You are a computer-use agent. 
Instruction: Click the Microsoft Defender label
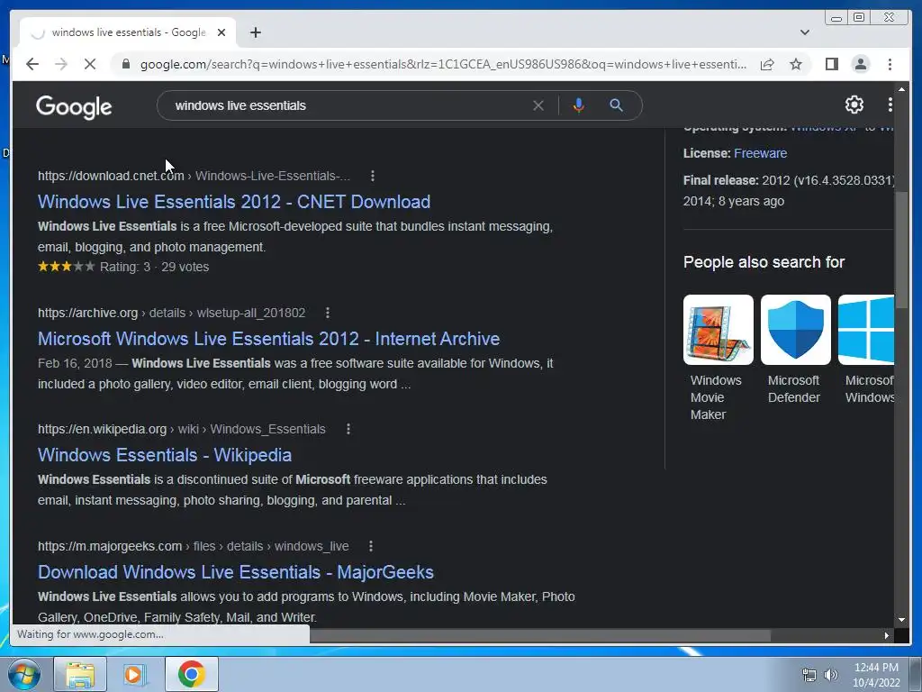(794, 389)
